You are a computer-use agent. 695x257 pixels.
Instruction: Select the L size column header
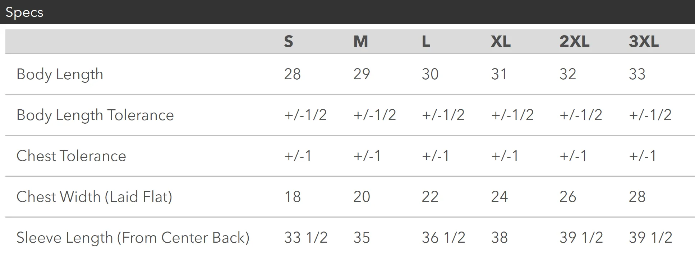(426, 42)
